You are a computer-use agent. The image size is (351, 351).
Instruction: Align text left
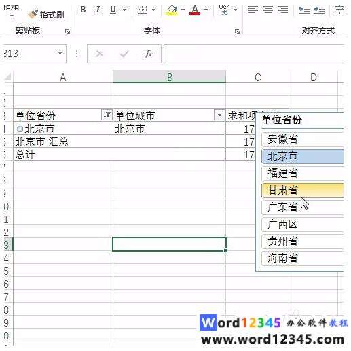coord(253,10)
